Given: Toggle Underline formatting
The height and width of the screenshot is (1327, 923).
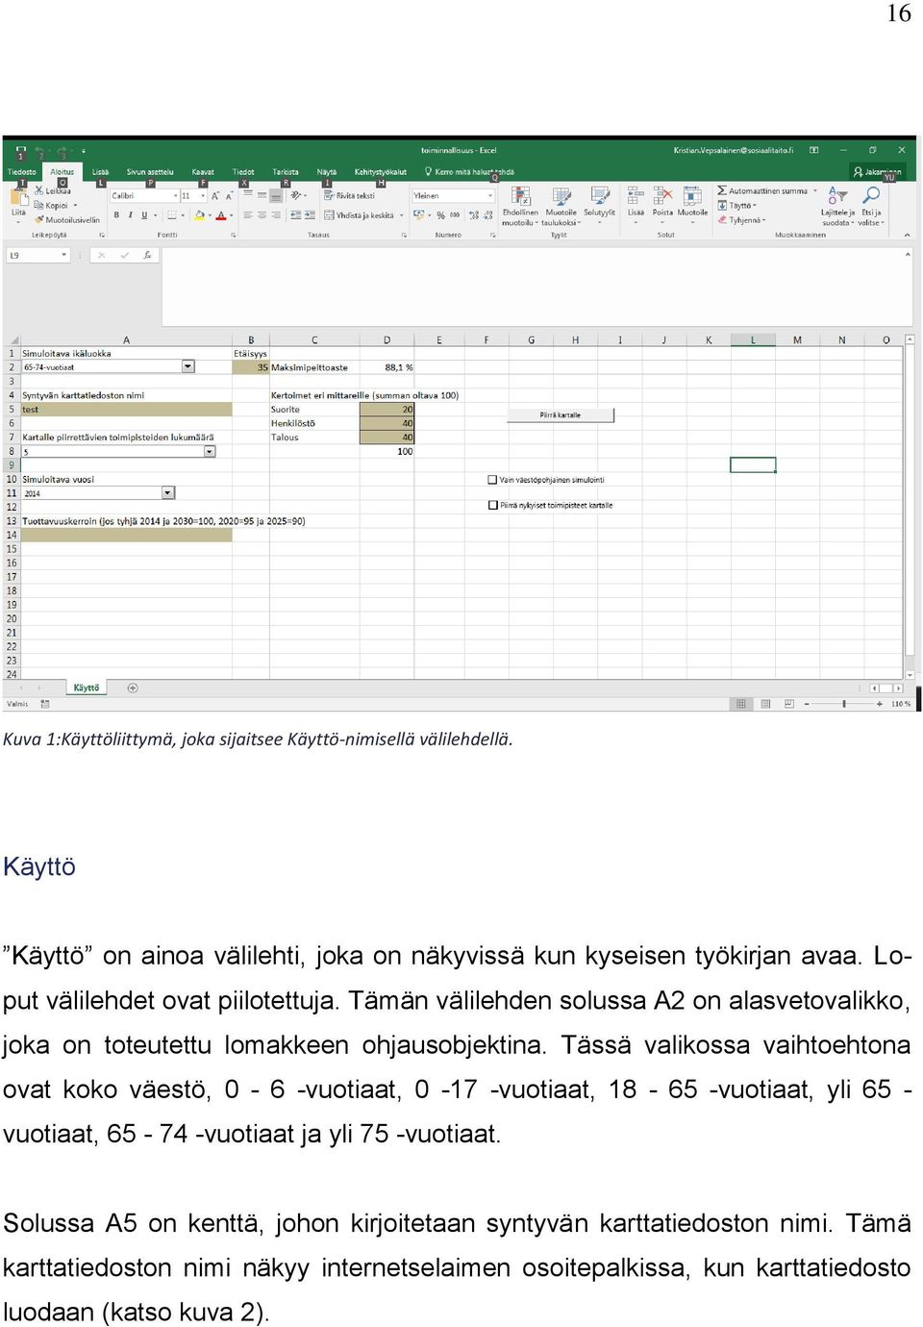Looking at the screenshot, I should click(x=144, y=215).
